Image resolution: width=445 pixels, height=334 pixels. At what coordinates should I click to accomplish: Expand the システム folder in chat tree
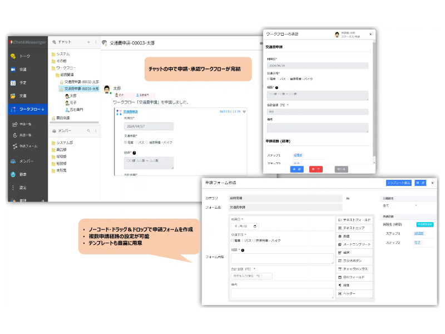[x=61, y=54]
